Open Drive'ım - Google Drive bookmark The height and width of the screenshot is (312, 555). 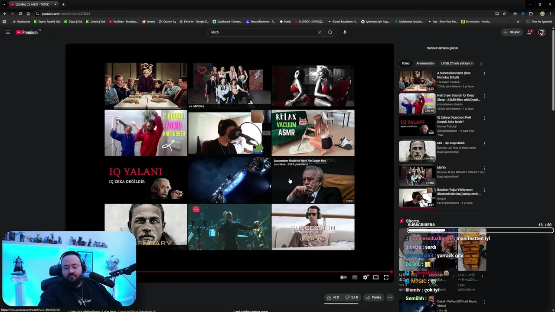pos(194,21)
